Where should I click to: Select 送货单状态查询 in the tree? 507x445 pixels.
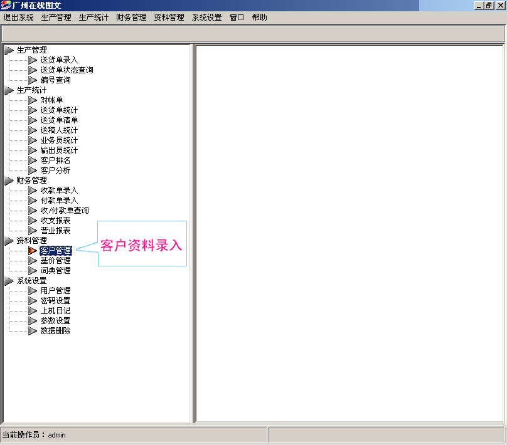pyautogui.click(x=67, y=70)
